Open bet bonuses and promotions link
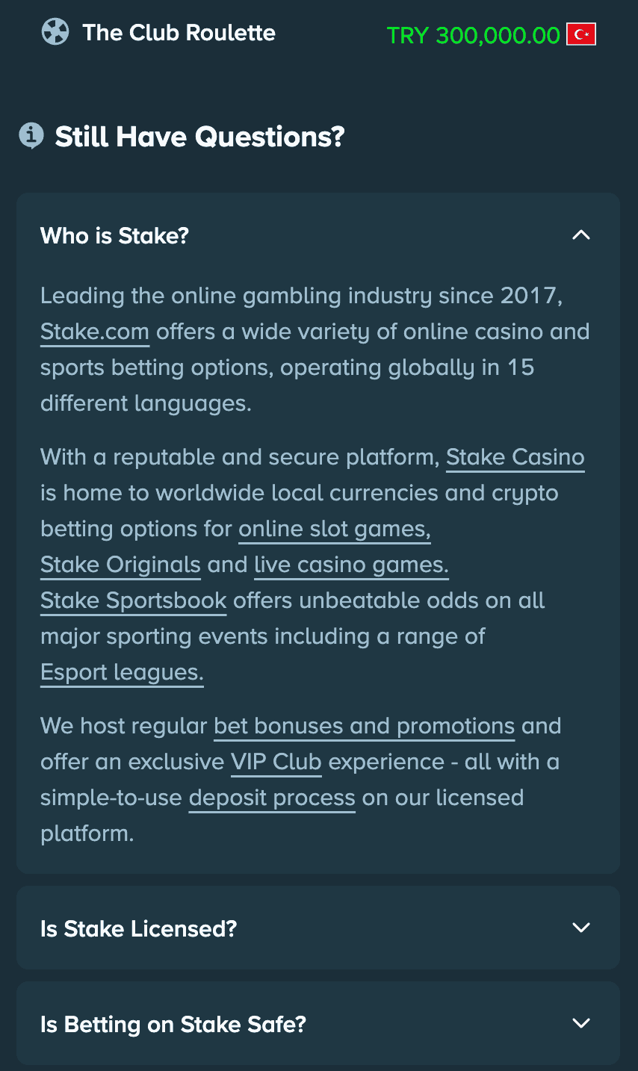This screenshot has height=1071, width=638. pos(364,726)
